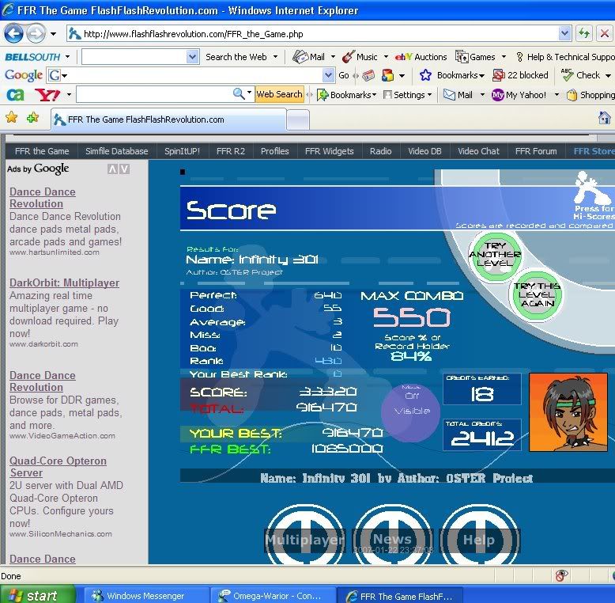Open the Simfile Database menu item
The image size is (615, 603).
(116, 151)
